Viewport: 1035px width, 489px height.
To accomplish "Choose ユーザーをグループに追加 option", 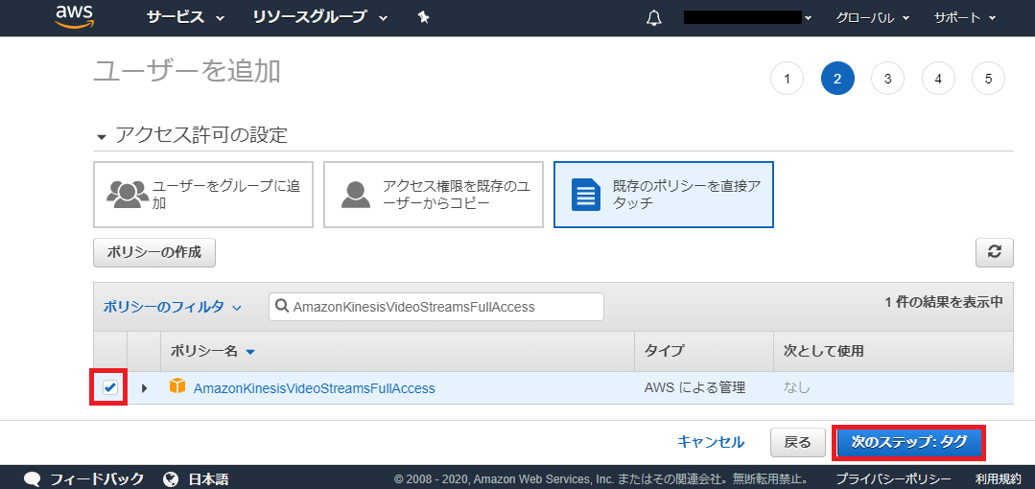I will (203, 195).
